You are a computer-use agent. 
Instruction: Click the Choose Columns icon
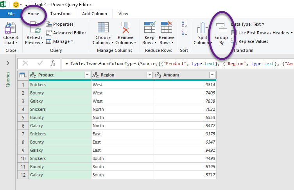[103, 28]
